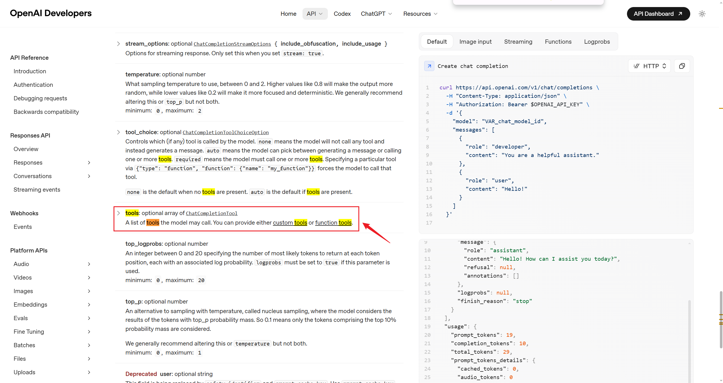Expand the Batches sidebar section
Screen dimensions: 723x383
(89, 345)
